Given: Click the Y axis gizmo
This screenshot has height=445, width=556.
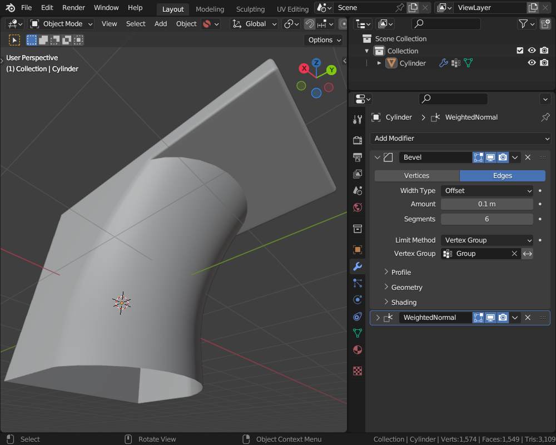Looking at the screenshot, I should (331, 70).
